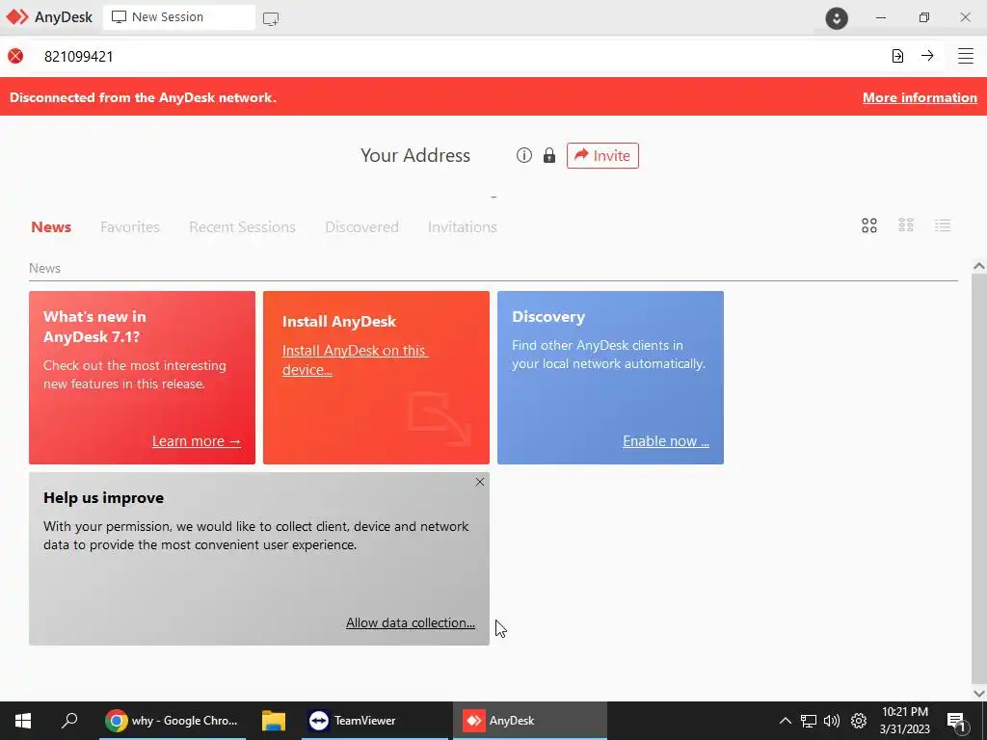Switch to large tiles view
Screen dimensions: 987x740
click(869, 225)
